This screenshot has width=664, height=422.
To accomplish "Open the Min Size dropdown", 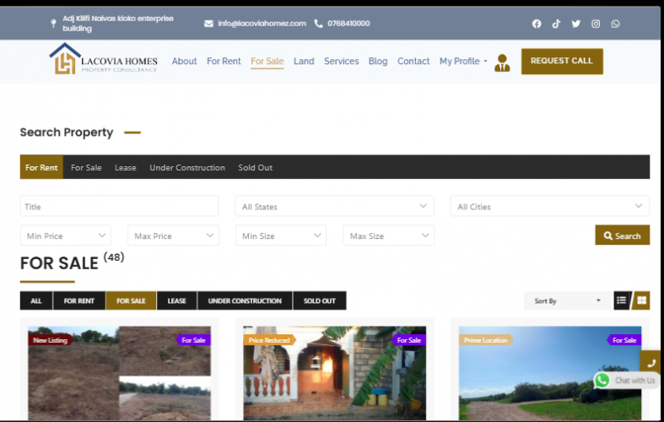I will 281,235.
